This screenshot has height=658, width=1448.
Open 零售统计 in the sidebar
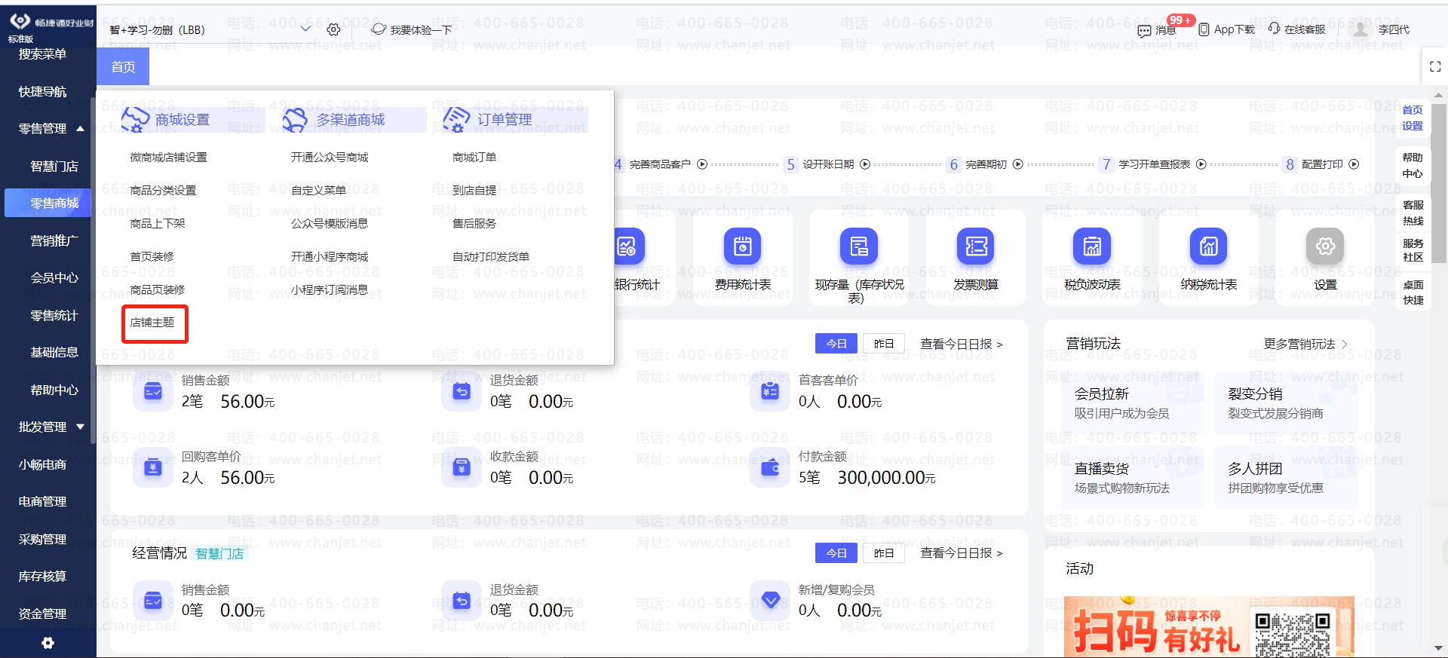[54, 315]
